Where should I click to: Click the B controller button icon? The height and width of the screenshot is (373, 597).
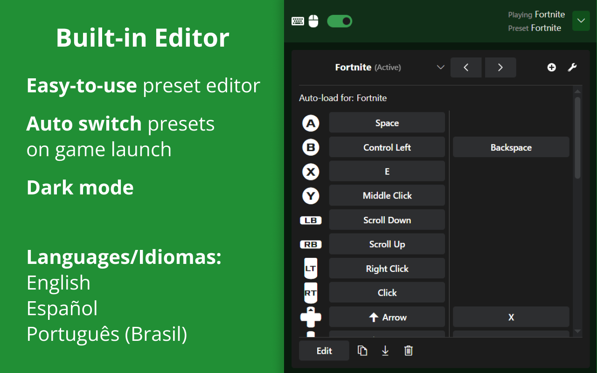pos(311,147)
